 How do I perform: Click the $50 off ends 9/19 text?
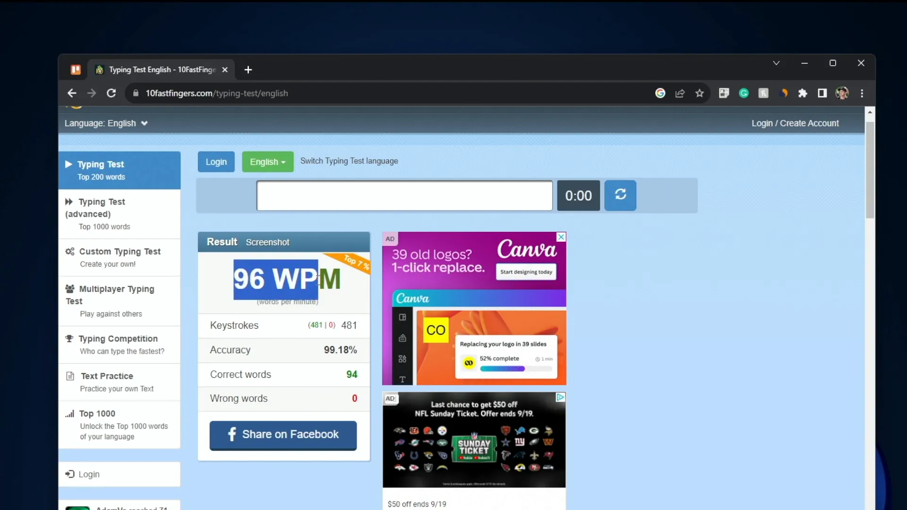pos(417,504)
